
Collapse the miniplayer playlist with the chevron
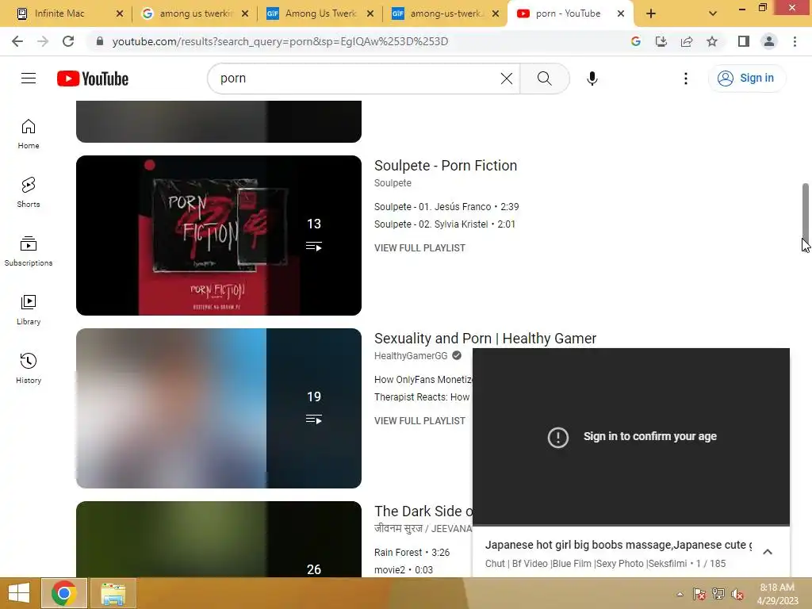768,552
